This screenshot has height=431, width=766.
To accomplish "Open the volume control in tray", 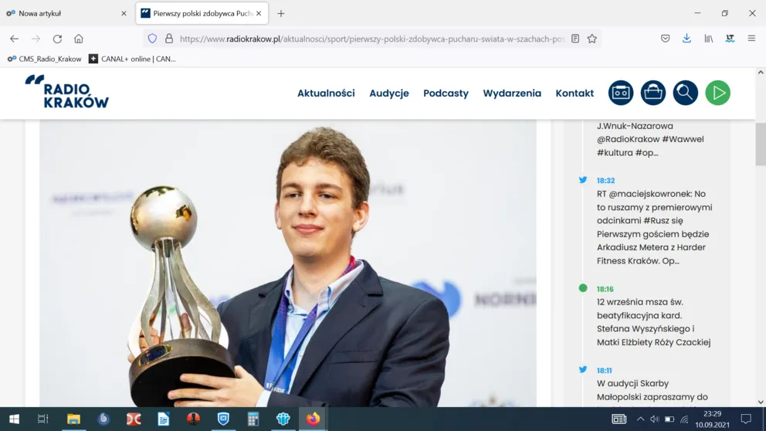I will [655, 419].
